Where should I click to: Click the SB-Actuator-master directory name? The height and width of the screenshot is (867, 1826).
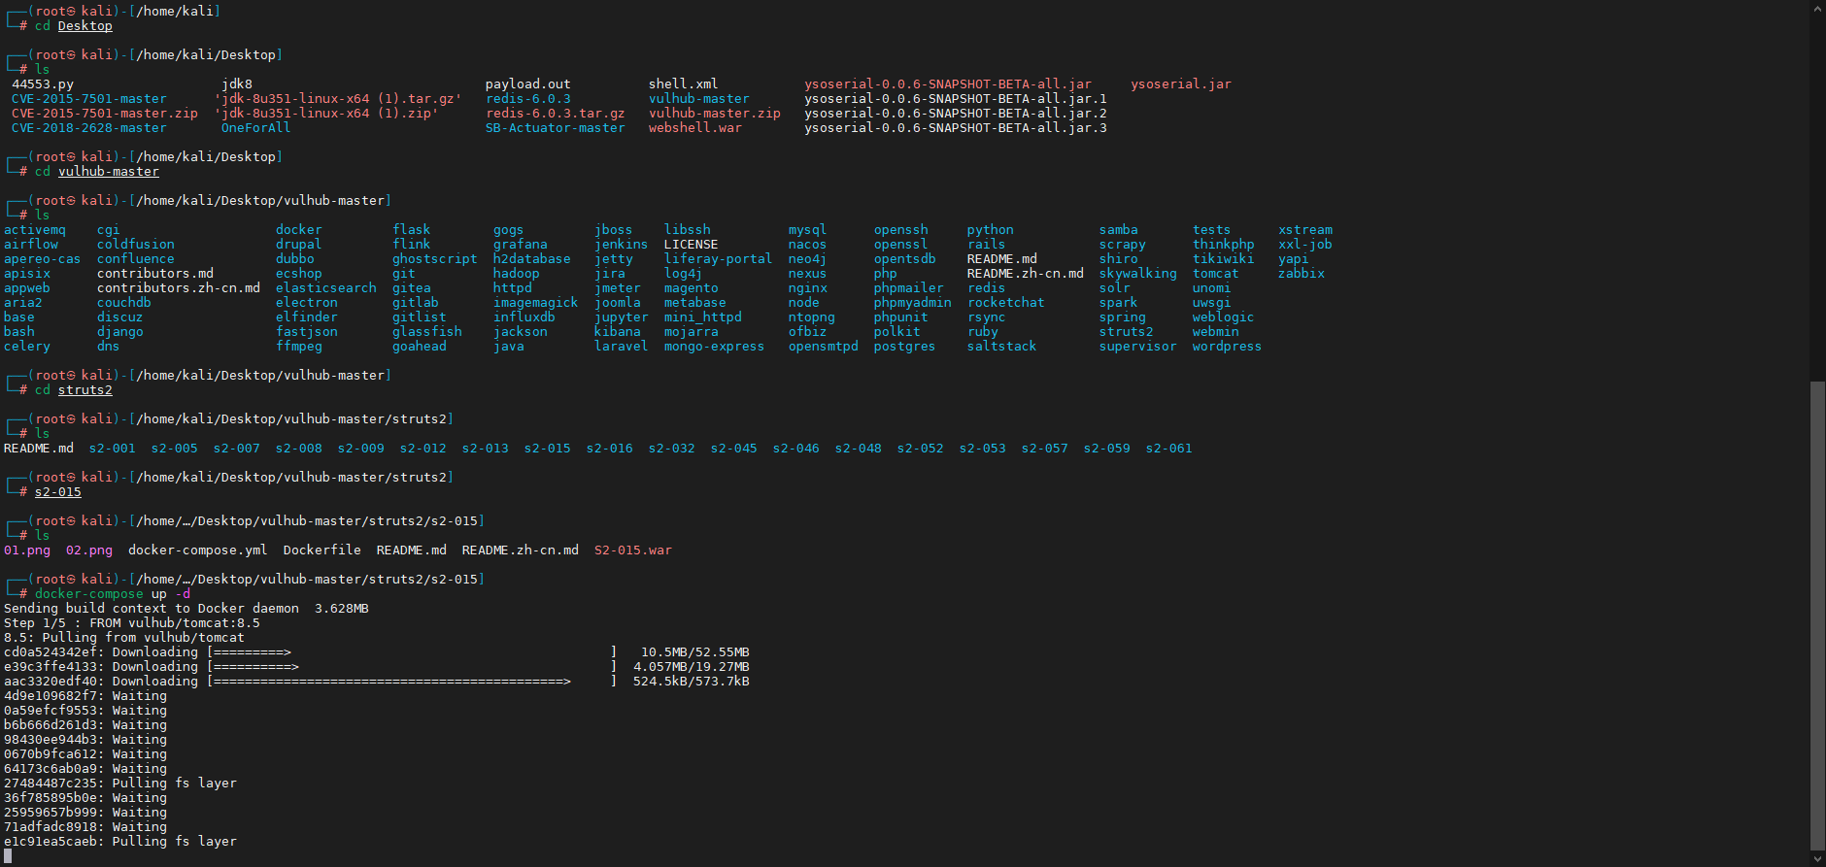[556, 128]
